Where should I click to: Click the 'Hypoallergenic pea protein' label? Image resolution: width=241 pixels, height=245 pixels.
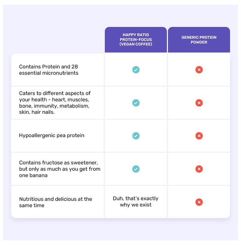click(52, 135)
